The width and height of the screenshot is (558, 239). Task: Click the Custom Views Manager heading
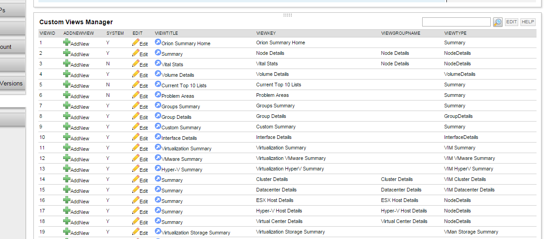76,22
